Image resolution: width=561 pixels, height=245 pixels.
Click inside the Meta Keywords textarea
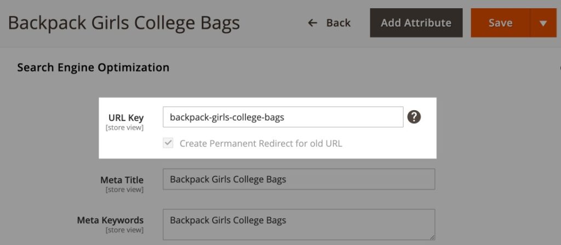tap(299, 224)
